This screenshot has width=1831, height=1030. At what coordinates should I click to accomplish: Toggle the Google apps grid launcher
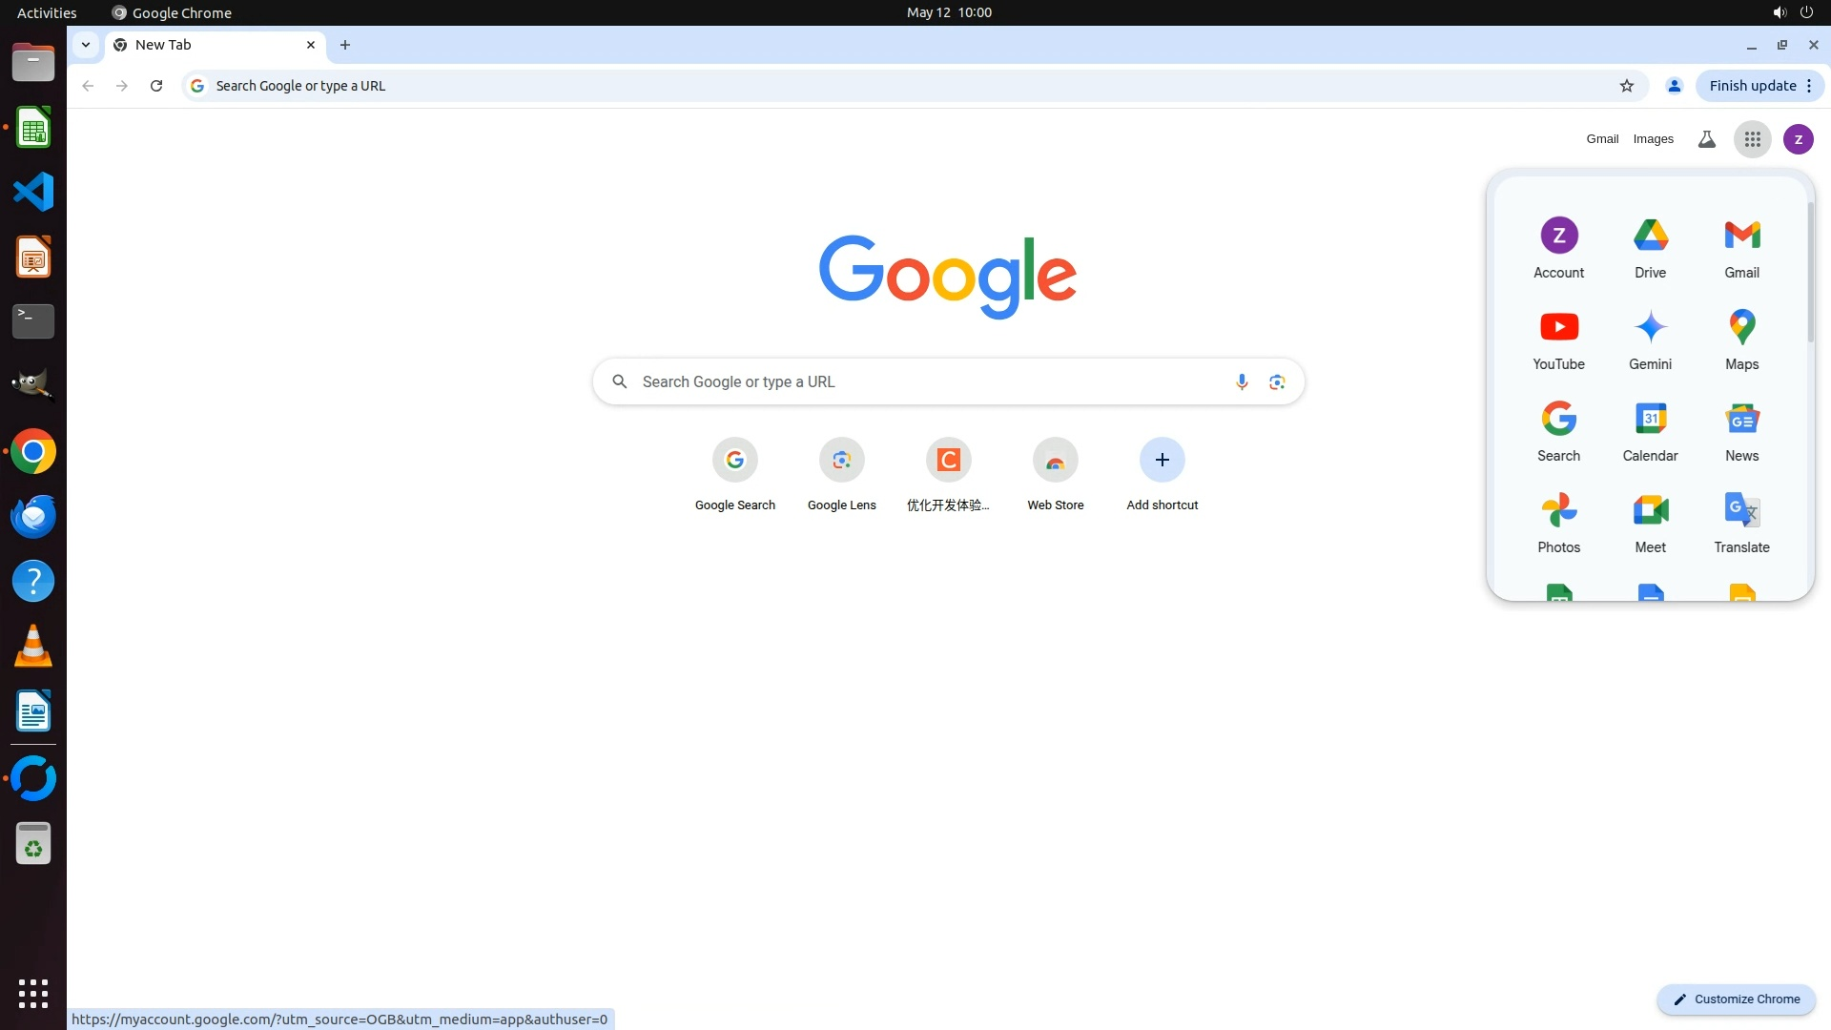1752,139
